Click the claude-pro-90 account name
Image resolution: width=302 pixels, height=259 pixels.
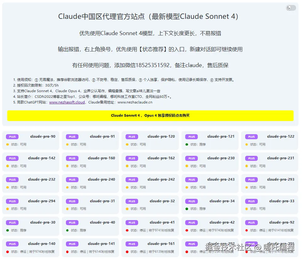coord(43,136)
